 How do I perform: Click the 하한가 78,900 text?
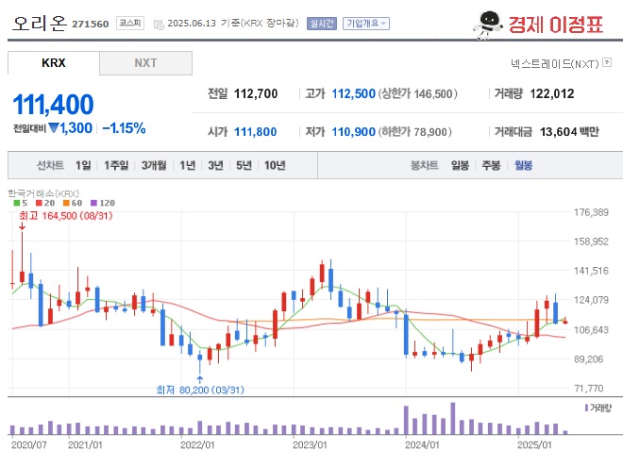[x=414, y=131]
